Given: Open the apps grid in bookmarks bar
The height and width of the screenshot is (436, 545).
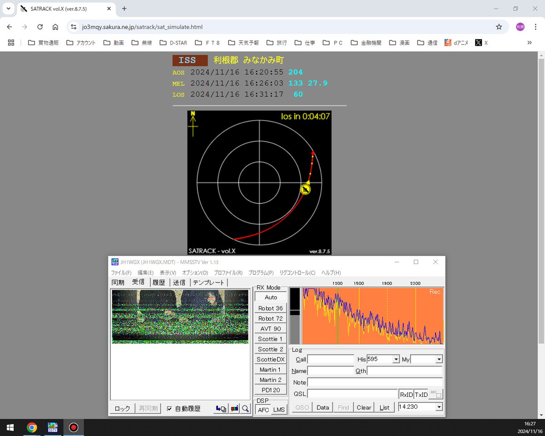Looking at the screenshot, I should point(11,43).
